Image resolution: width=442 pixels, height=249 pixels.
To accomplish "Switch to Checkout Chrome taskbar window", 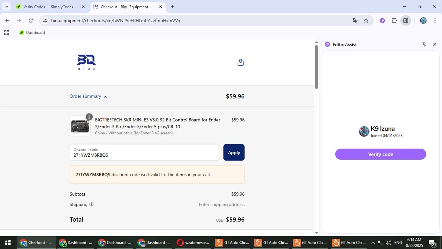I will tap(36, 243).
